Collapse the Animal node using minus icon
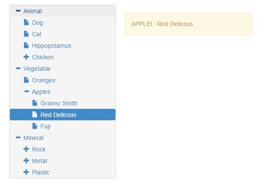The height and width of the screenshot is (192, 259). point(18,11)
